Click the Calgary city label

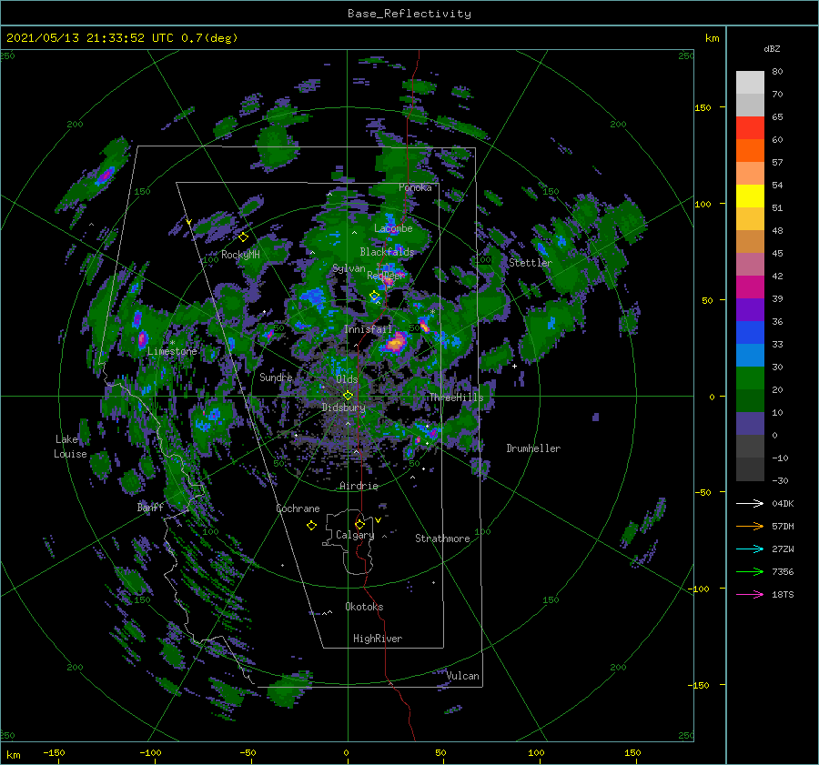(355, 535)
